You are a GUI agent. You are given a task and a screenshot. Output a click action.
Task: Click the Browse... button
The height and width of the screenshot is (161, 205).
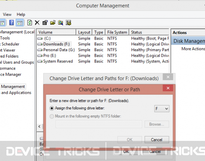[x=157, y=124]
